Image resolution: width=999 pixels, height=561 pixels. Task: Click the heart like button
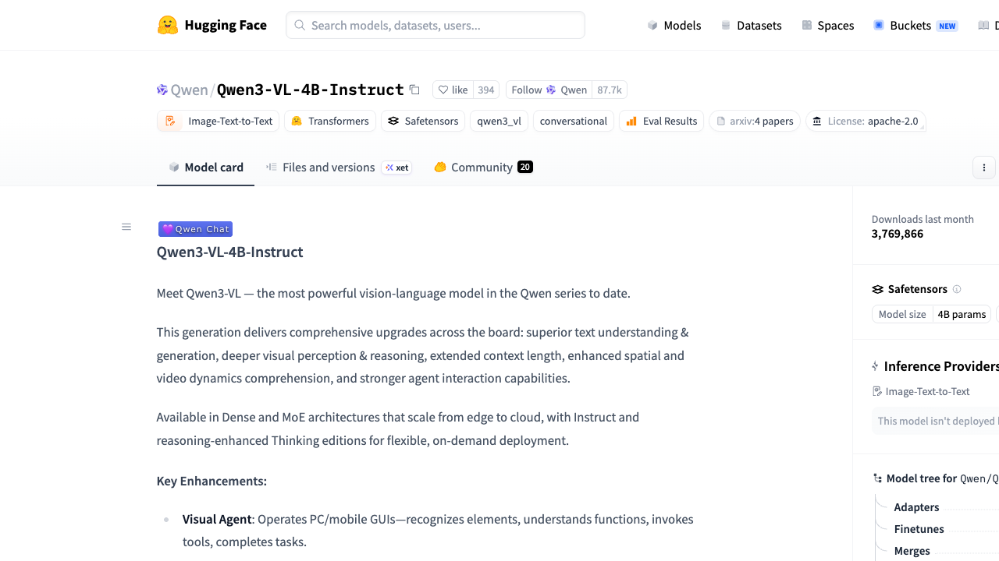pyautogui.click(x=453, y=90)
